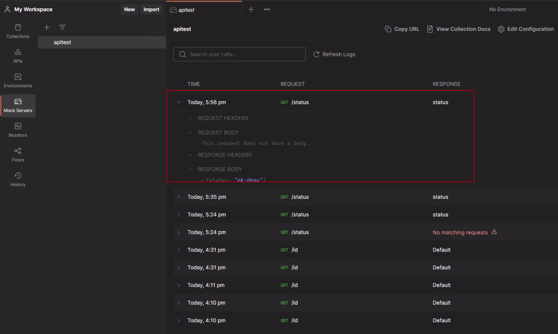Expand the status ok-desu JSON node
Image resolution: width=558 pixels, height=334 pixels.
click(x=203, y=180)
